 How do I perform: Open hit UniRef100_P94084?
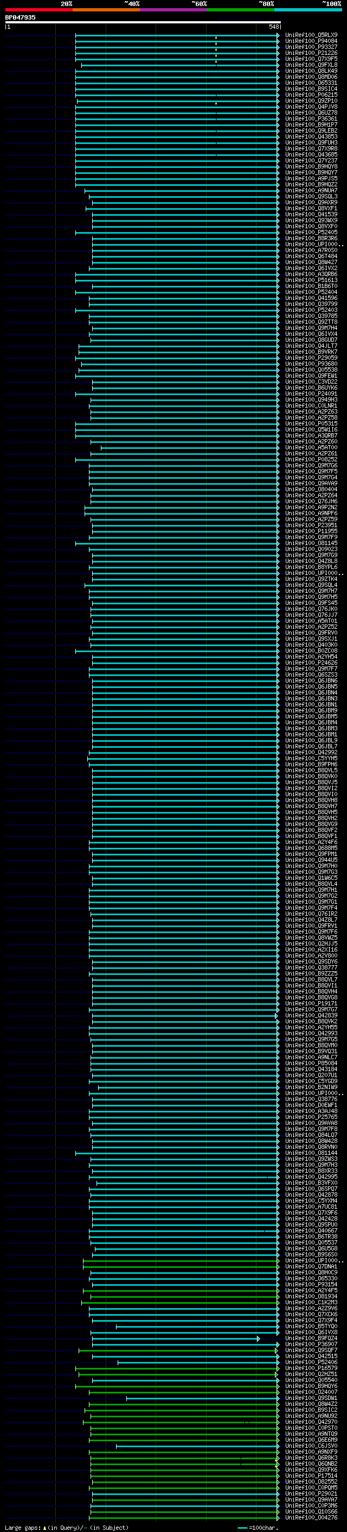coord(311,41)
